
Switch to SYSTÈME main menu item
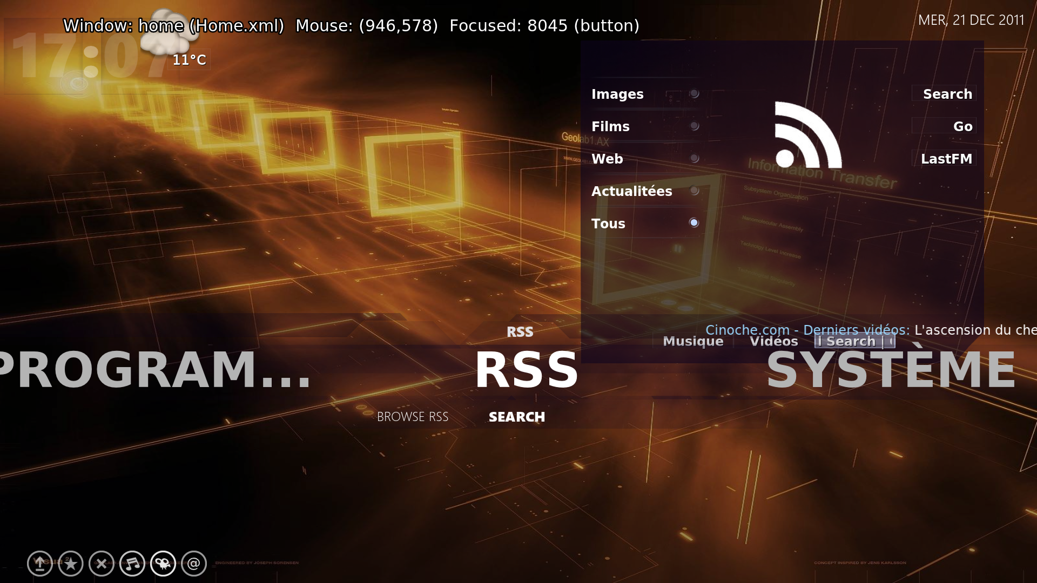(x=891, y=370)
